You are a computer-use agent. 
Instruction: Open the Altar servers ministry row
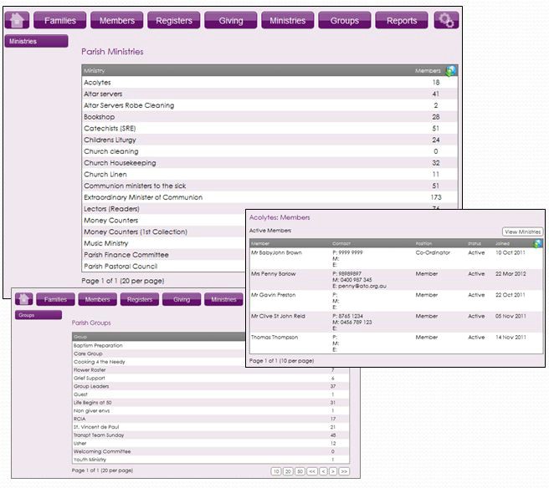tap(269, 94)
